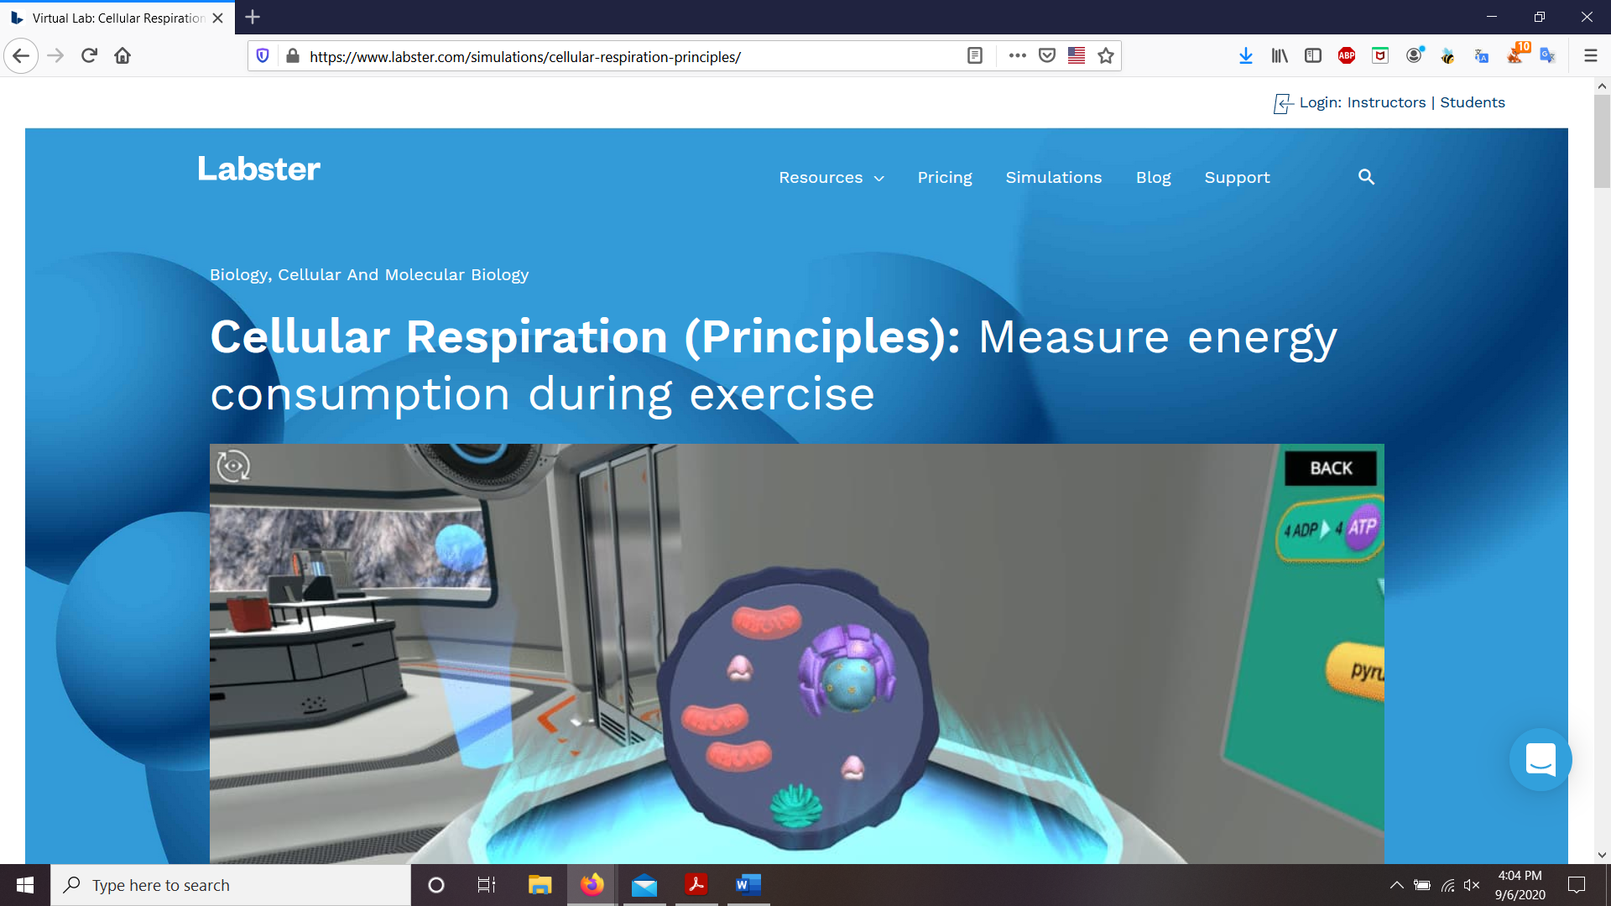1611x906 pixels.
Task: Open the chat support bubble icon
Action: point(1541,760)
